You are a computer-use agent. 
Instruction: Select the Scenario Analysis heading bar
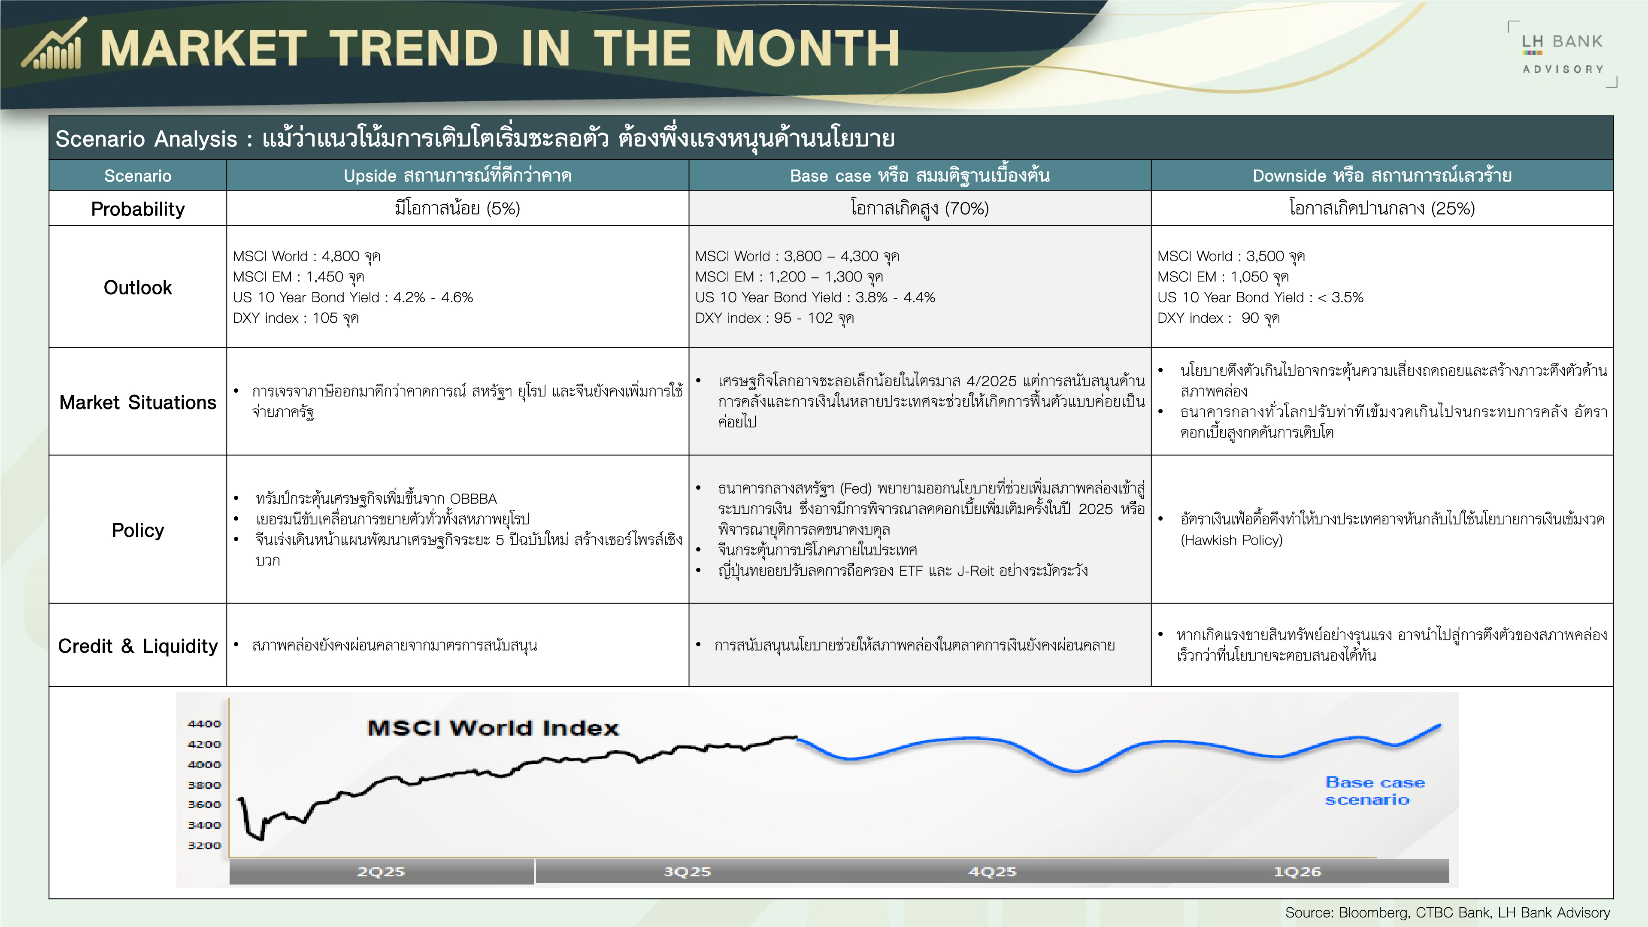click(830, 138)
